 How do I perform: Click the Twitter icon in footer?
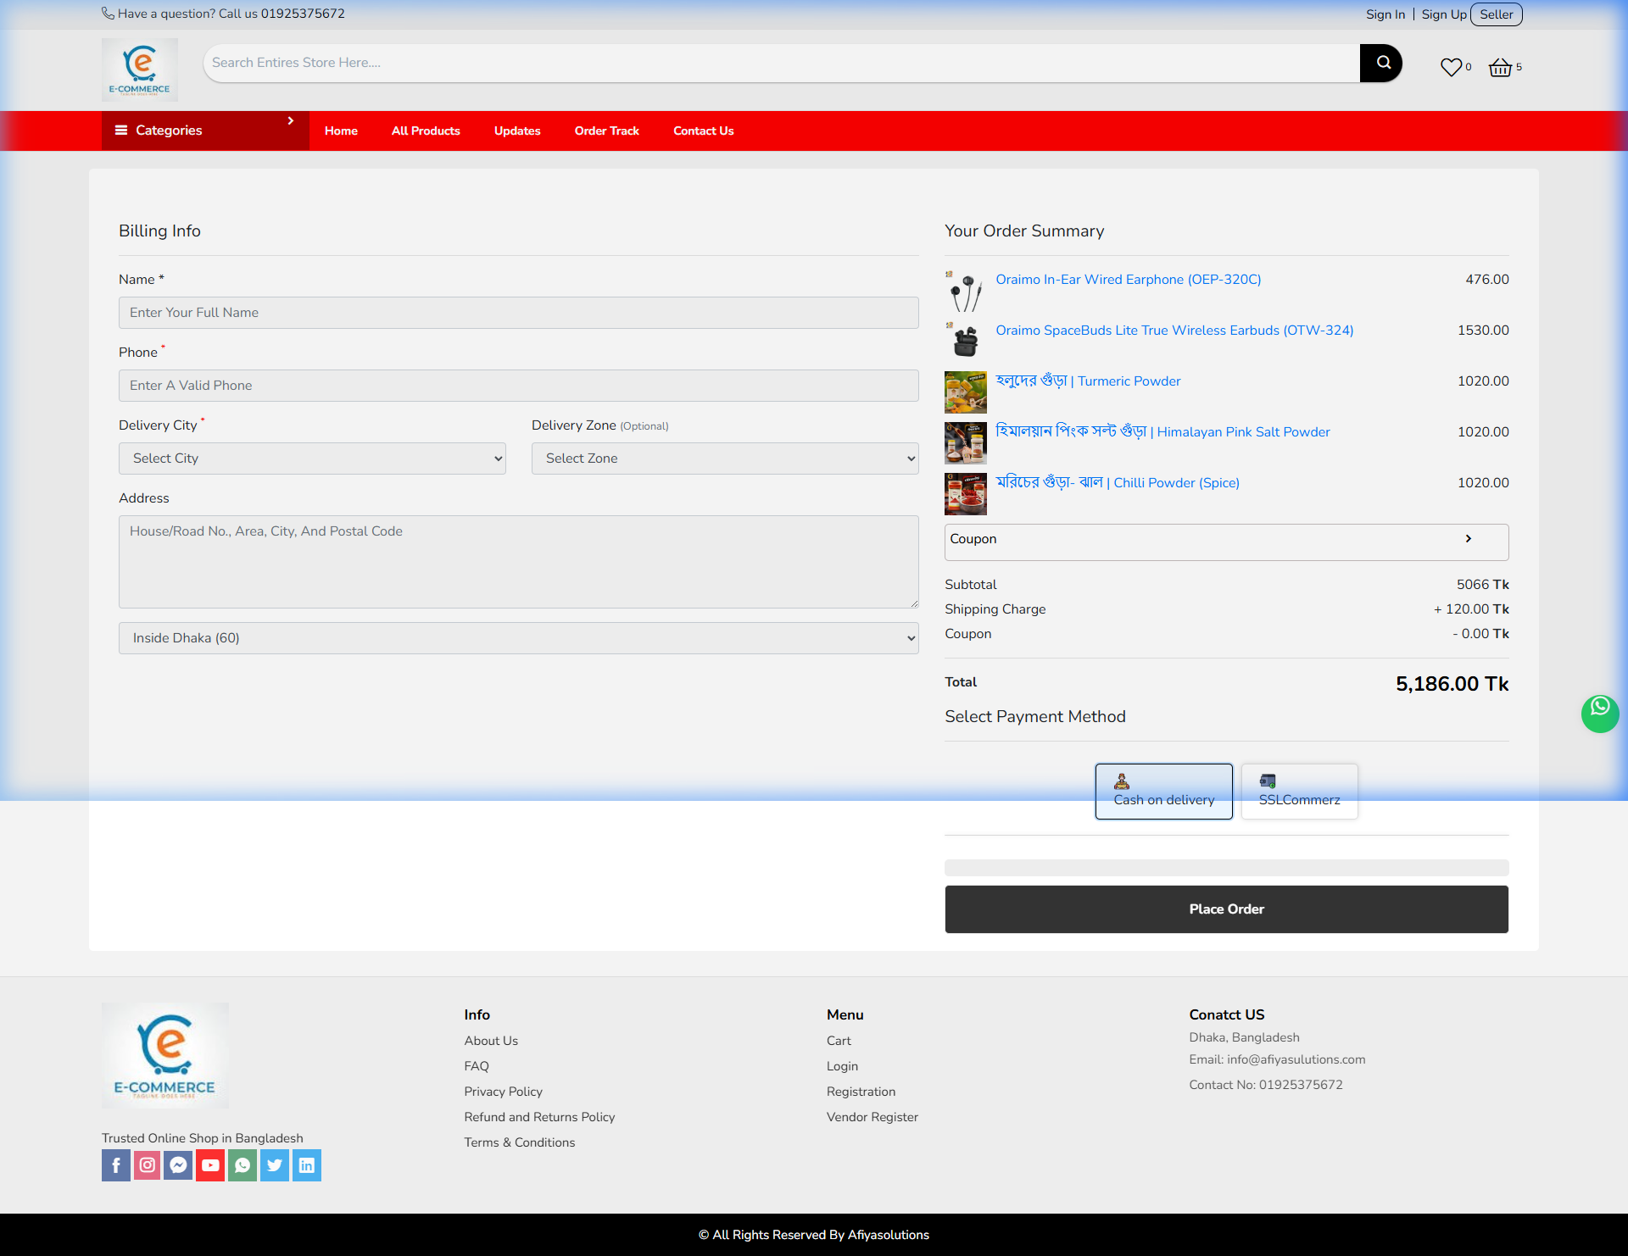pyautogui.click(x=275, y=1165)
